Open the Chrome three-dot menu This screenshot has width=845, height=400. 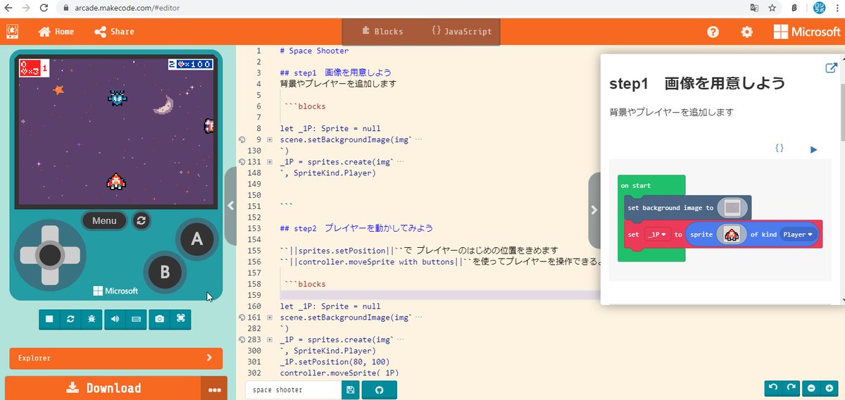pyautogui.click(x=838, y=8)
